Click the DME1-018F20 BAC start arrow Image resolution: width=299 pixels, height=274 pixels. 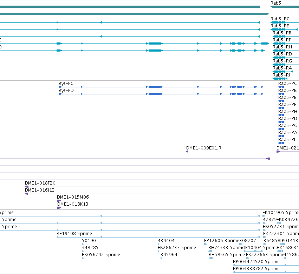[27, 187]
